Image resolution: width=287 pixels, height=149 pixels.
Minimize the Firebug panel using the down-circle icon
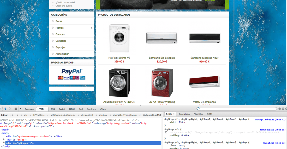click(x=280, y=109)
